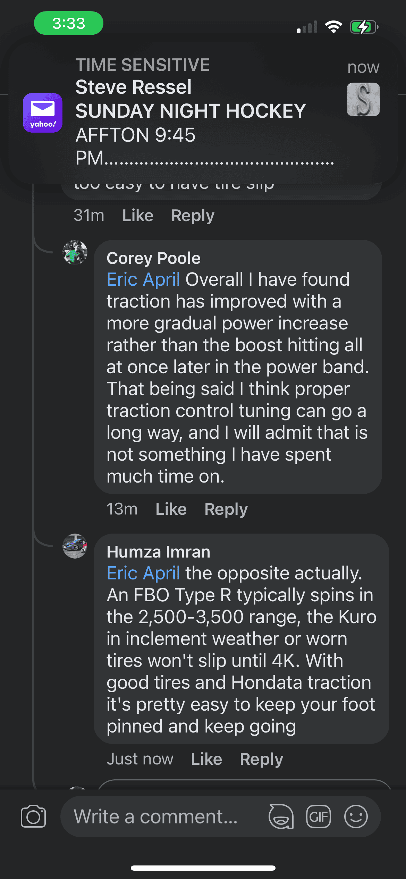Viewport: 406px width, 879px height.
Task: Open the emoji smiley picker
Action: (356, 817)
